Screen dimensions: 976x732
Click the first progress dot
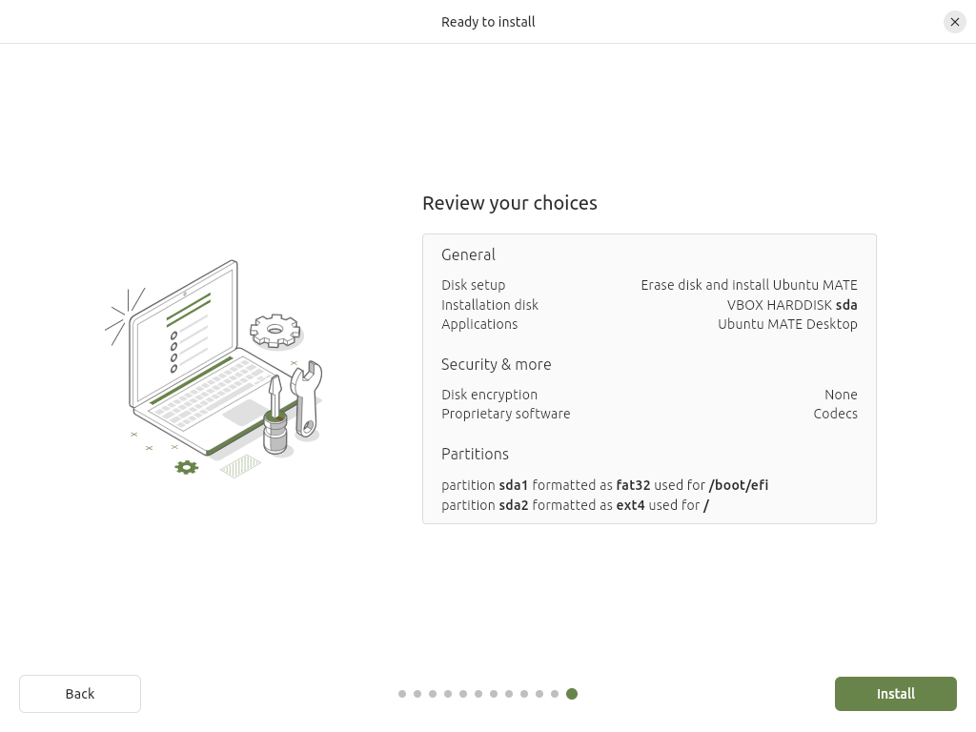402,694
